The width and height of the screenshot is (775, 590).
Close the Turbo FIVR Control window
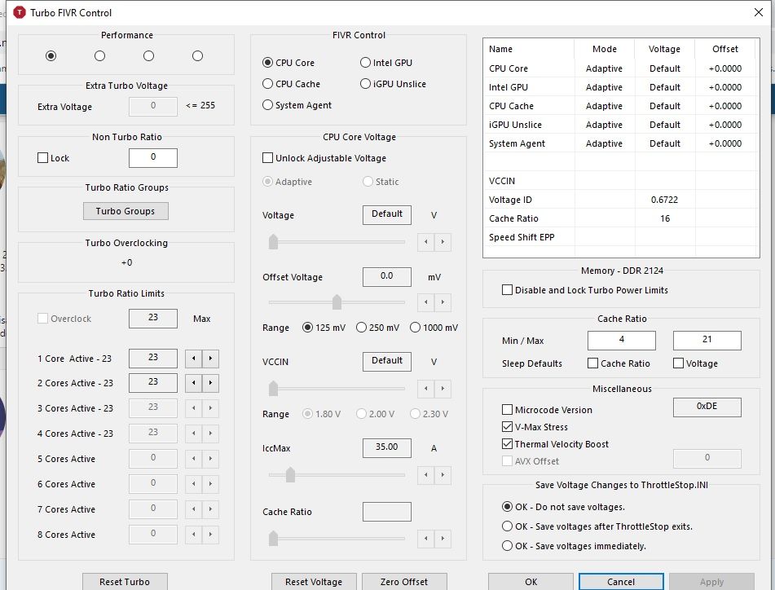pos(759,12)
